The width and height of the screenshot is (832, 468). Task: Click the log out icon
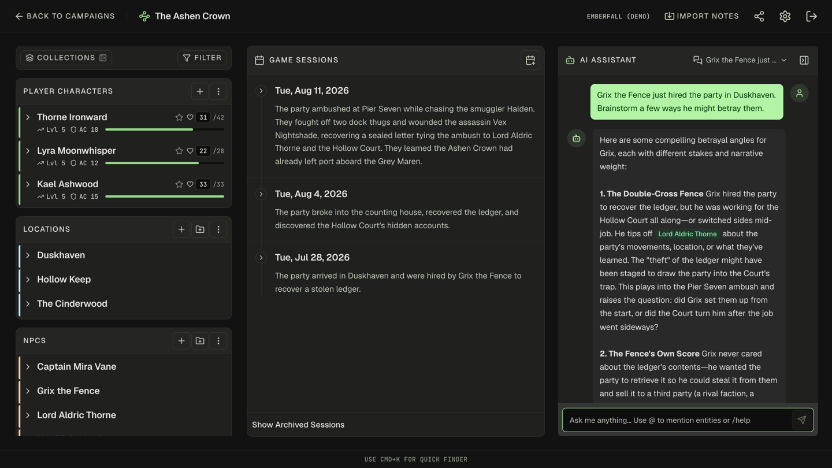[811, 16]
